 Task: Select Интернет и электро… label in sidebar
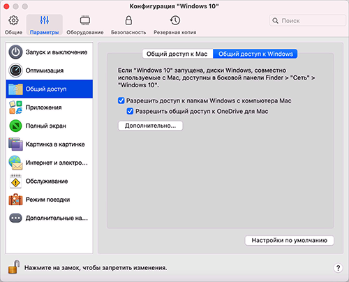[x=57, y=163]
